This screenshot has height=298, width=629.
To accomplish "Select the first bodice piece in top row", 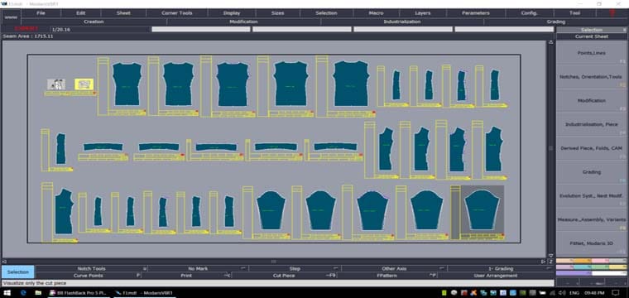I will coord(127,84).
